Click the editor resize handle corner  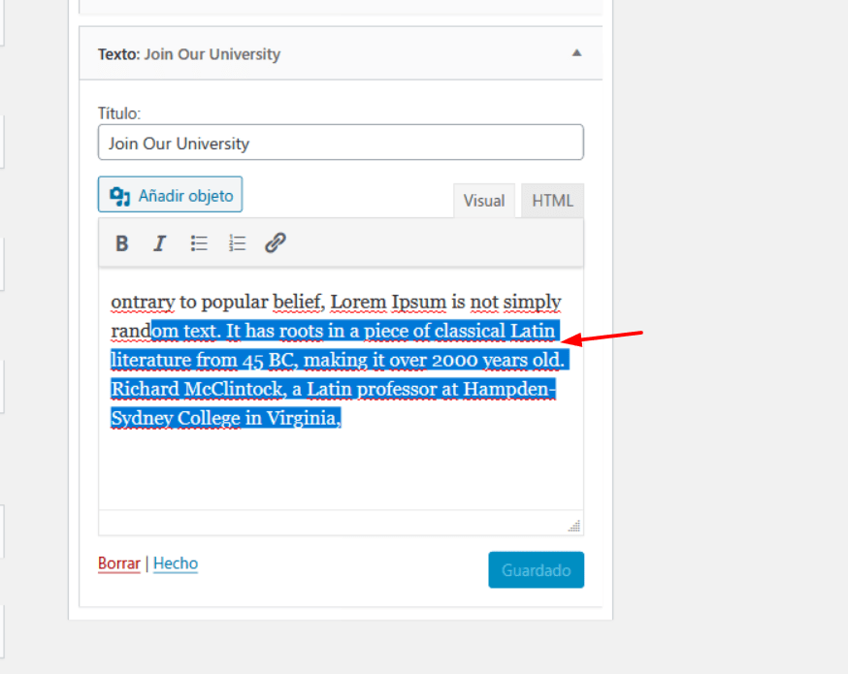tap(574, 526)
